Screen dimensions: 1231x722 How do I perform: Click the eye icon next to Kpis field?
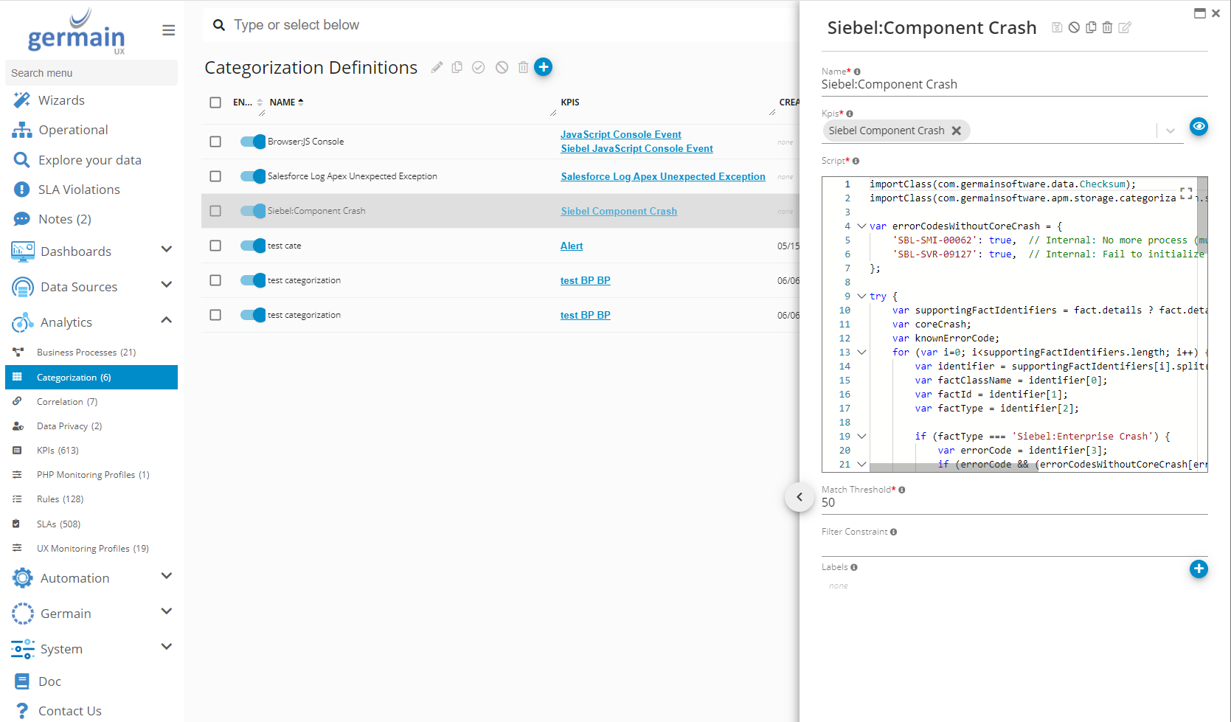point(1199,126)
